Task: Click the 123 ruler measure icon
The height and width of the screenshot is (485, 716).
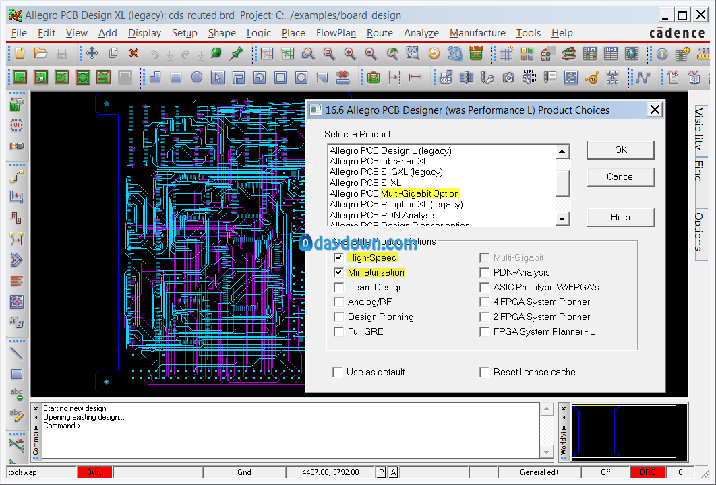Action: pos(703,55)
